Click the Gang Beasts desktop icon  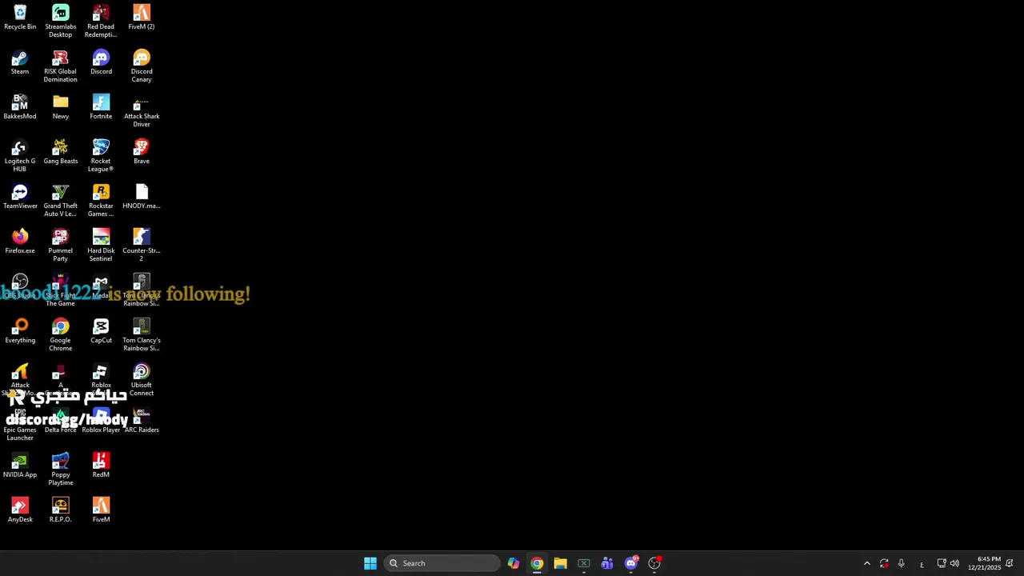[x=61, y=152]
